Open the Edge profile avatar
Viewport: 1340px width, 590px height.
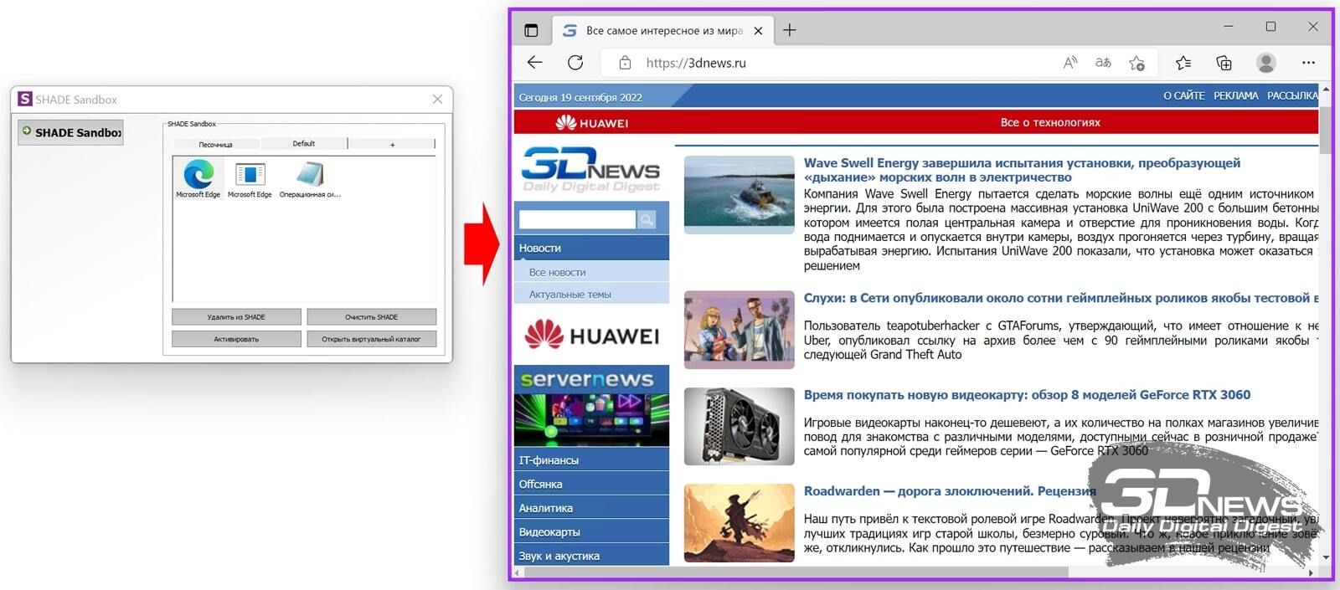[x=1266, y=63]
